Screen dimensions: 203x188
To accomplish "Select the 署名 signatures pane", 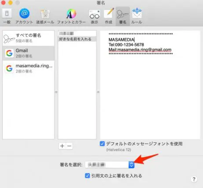I will click(x=123, y=16).
